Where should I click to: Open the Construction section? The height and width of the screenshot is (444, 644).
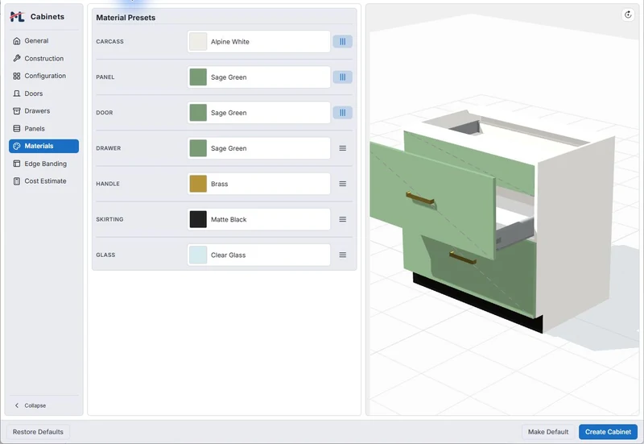(43, 58)
